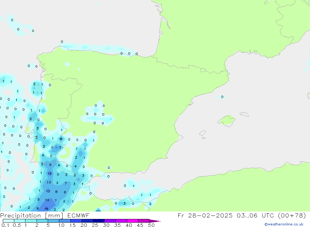Click the '30' legend scale label
Image resolution: width=310 pixels, height=227 pixels.
pyautogui.click(x=106, y=225)
